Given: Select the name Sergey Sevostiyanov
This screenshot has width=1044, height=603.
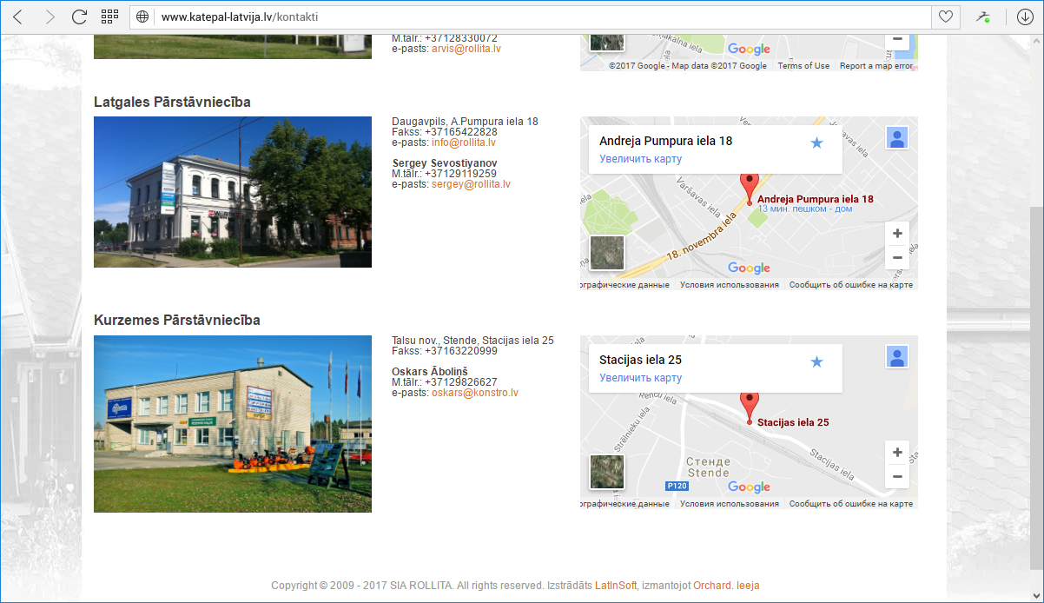Looking at the screenshot, I should pyautogui.click(x=445, y=163).
